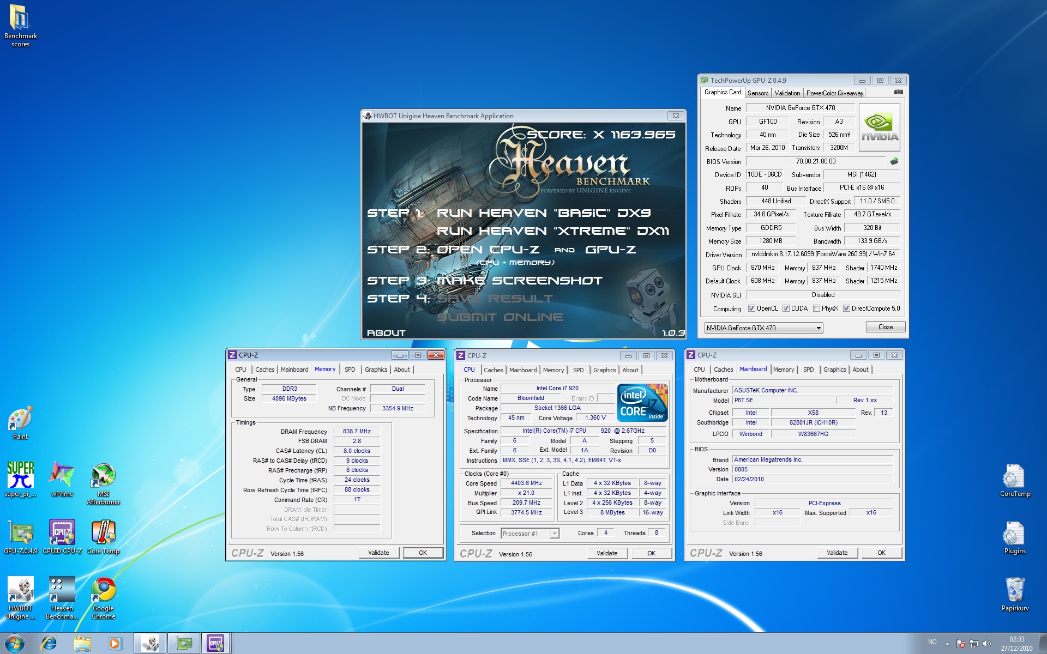This screenshot has width=1047, height=654.
Task: Switch to HWBOT Heaven taskbar button
Action: coord(150,643)
